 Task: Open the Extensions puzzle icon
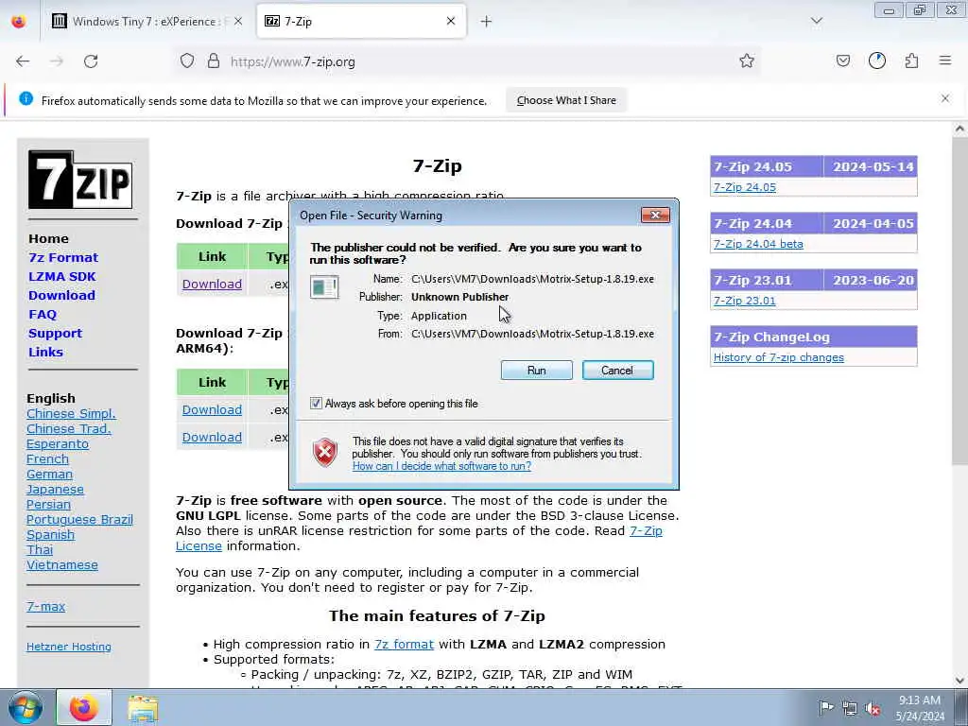point(911,60)
